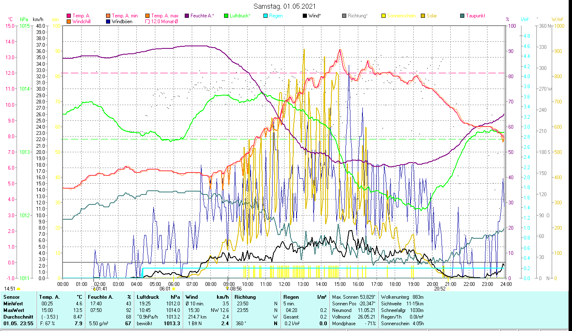The width and height of the screenshot is (572, 331).
Task: Click the Temp. A. max legend label
Action: (165, 16)
